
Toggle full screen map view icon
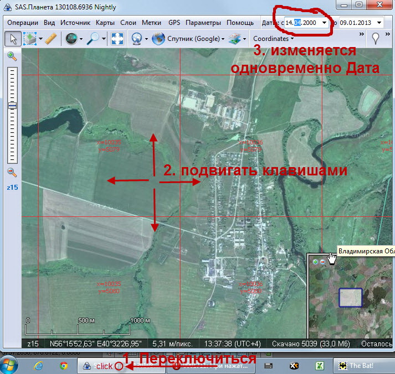pos(117,39)
